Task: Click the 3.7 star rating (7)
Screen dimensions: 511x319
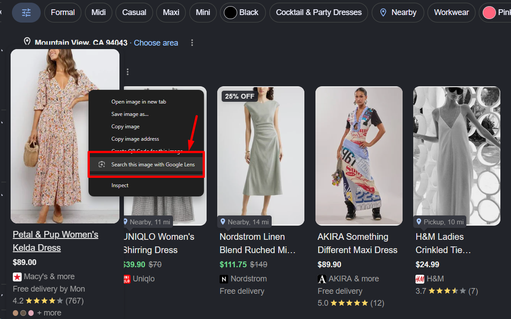Action: point(446,291)
